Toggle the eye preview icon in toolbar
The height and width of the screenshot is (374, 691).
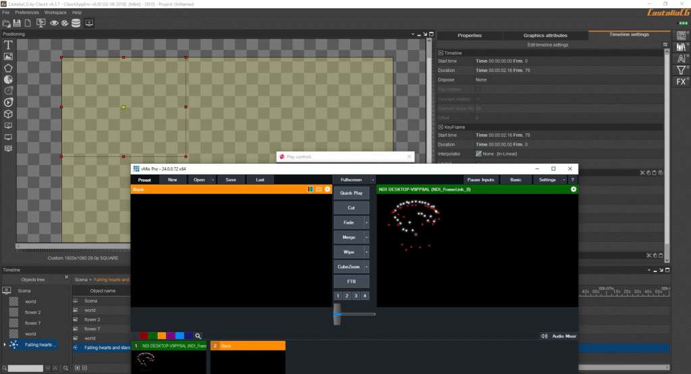53,23
